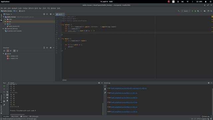The image size is (213, 120).
Task: Hide the Structure panel with minus icon
Action: click(54, 48)
